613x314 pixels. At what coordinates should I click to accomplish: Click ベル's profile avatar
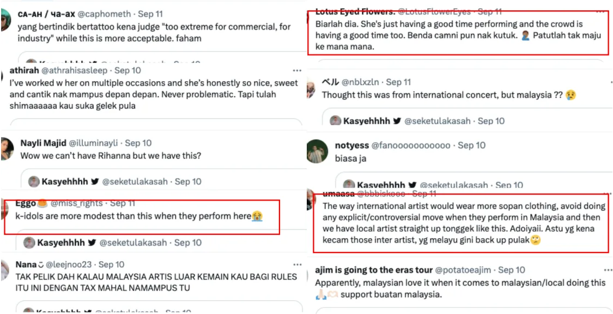click(x=311, y=87)
